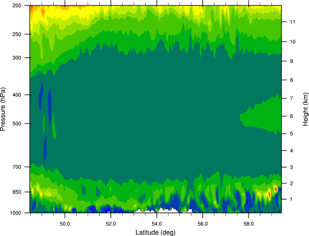Pick the 11 km height label
Screen dimensions: 309x236
[293, 22]
